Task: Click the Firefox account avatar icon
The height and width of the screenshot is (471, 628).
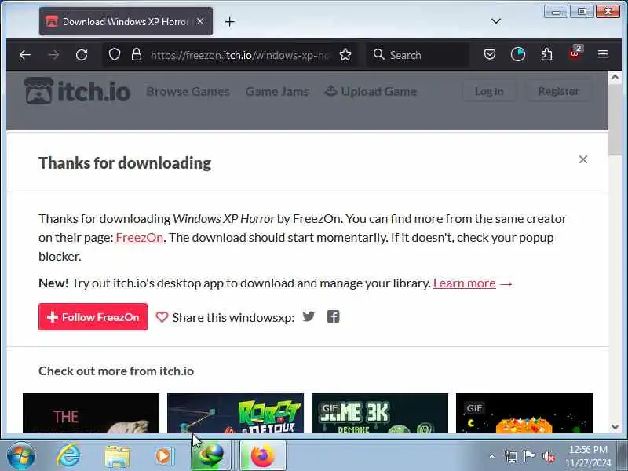Action: click(518, 54)
